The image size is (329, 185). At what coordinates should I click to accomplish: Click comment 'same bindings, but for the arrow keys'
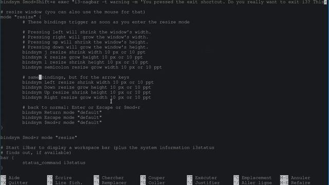click(x=76, y=78)
